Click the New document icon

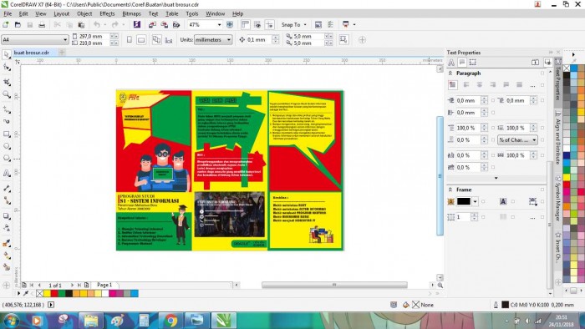click(6, 24)
